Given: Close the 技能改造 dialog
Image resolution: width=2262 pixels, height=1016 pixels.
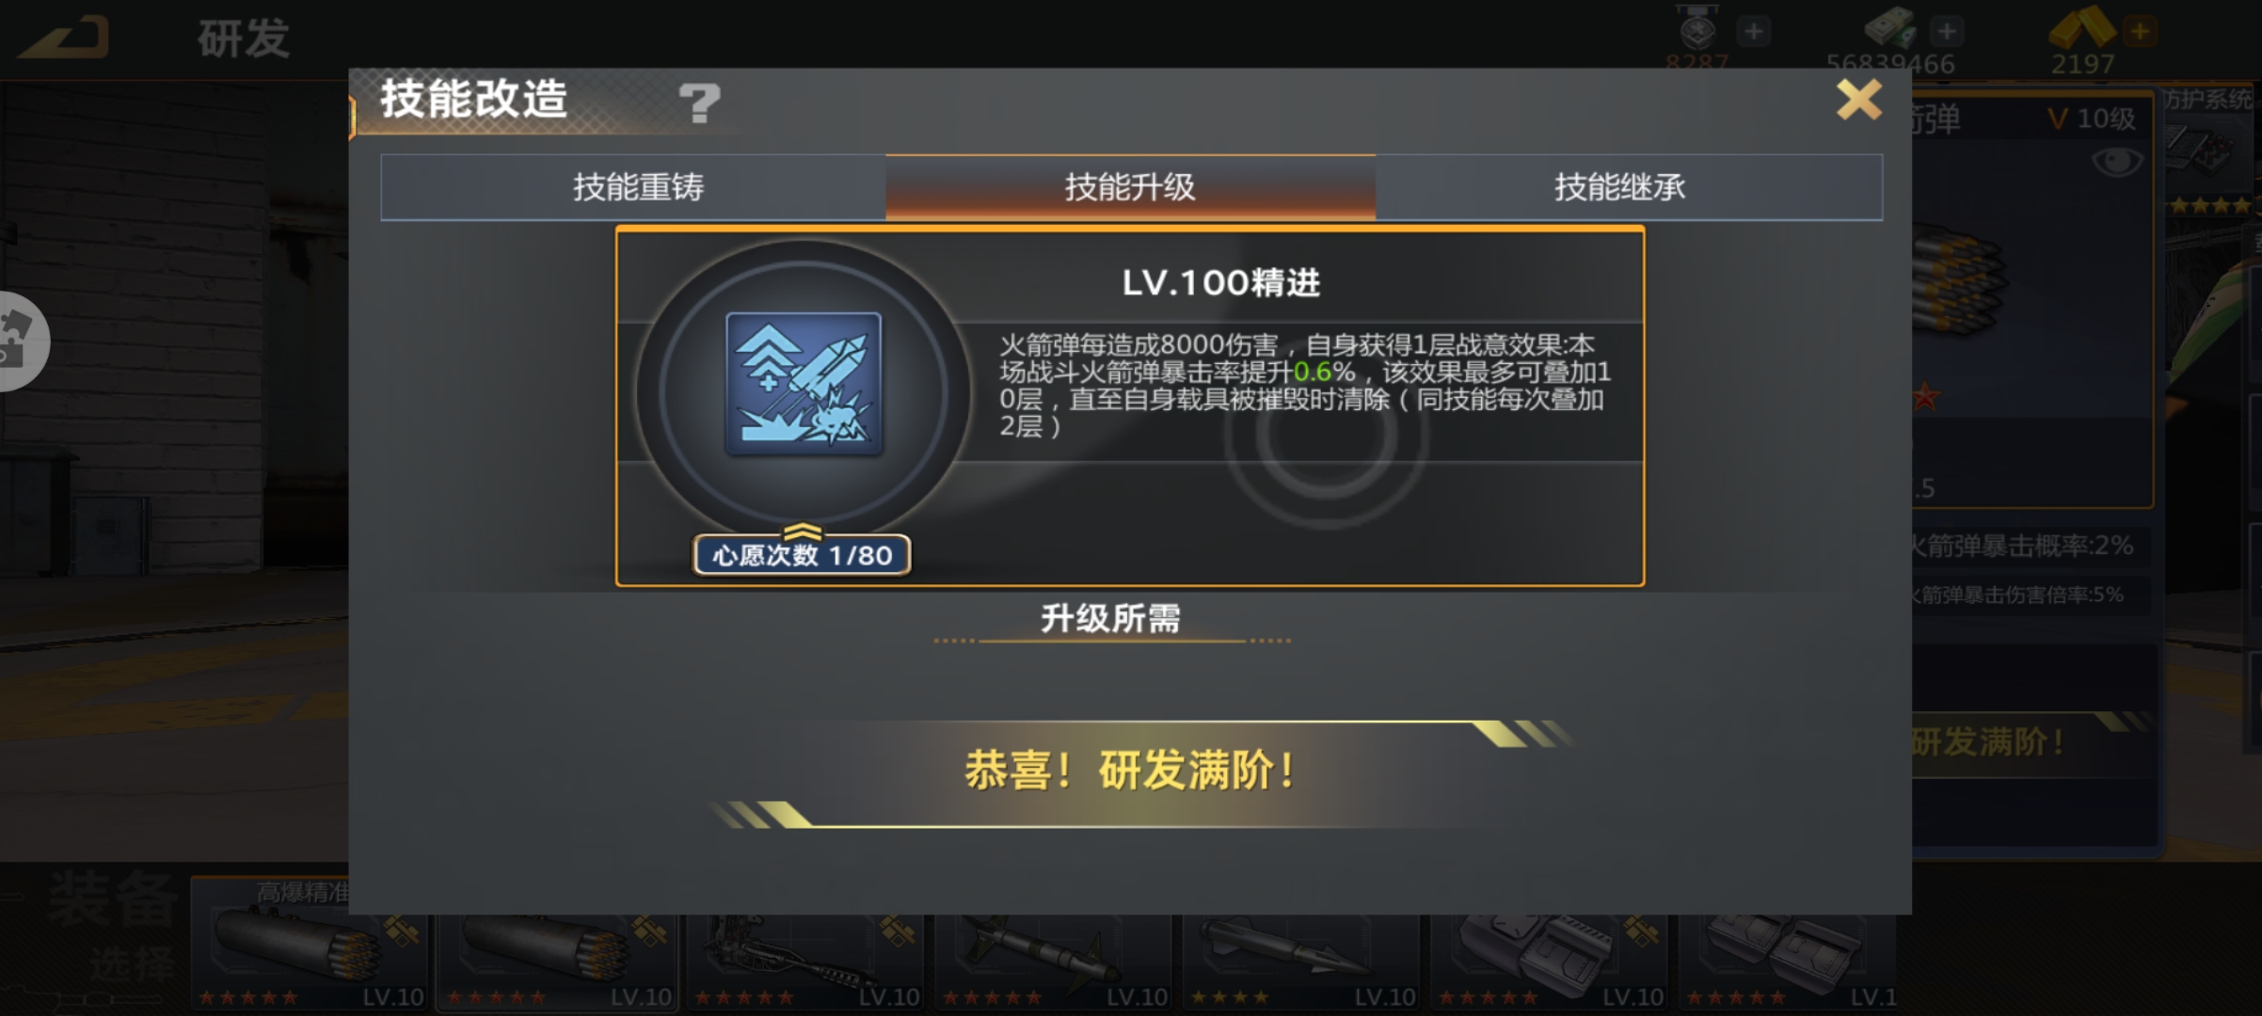Looking at the screenshot, I should pyautogui.click(x=1858, y=99).
